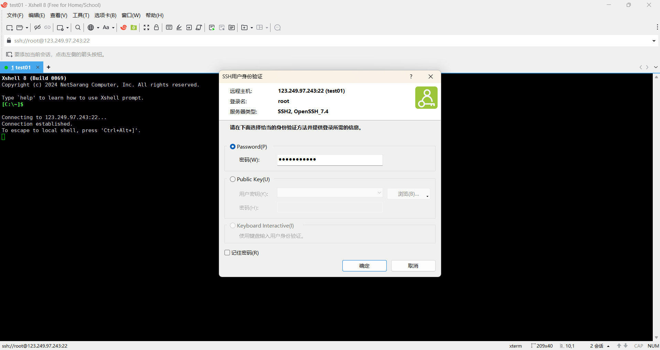Toggle full screen icon
Image resolution: width=660 pixels, height=350 pixels.
pos(146,27)
